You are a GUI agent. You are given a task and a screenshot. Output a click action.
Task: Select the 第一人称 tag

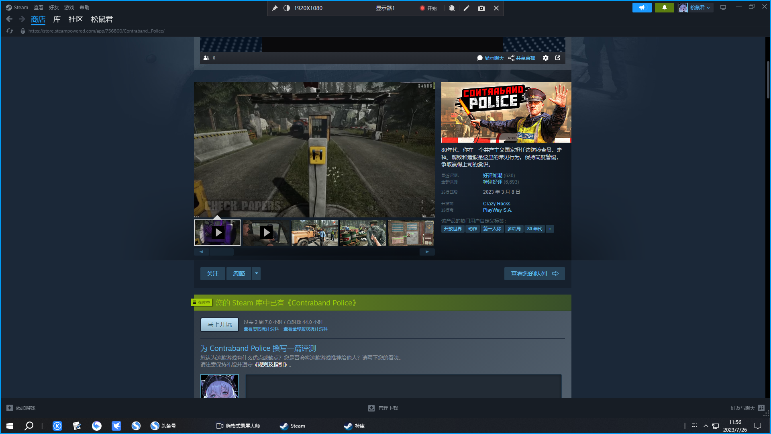pyautogui.click(x=492, y=229)
